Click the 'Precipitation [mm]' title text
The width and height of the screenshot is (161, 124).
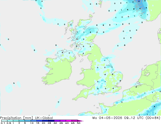click(17, 118)
